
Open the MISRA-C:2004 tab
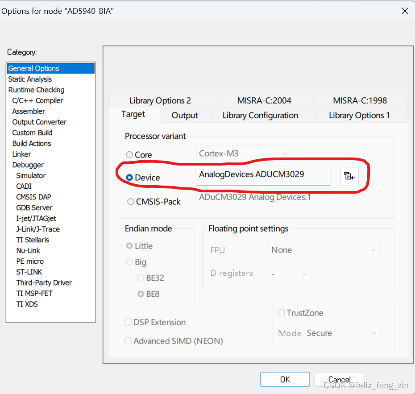point(264,100)
